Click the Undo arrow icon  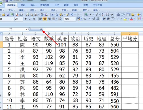click(72, 14)
